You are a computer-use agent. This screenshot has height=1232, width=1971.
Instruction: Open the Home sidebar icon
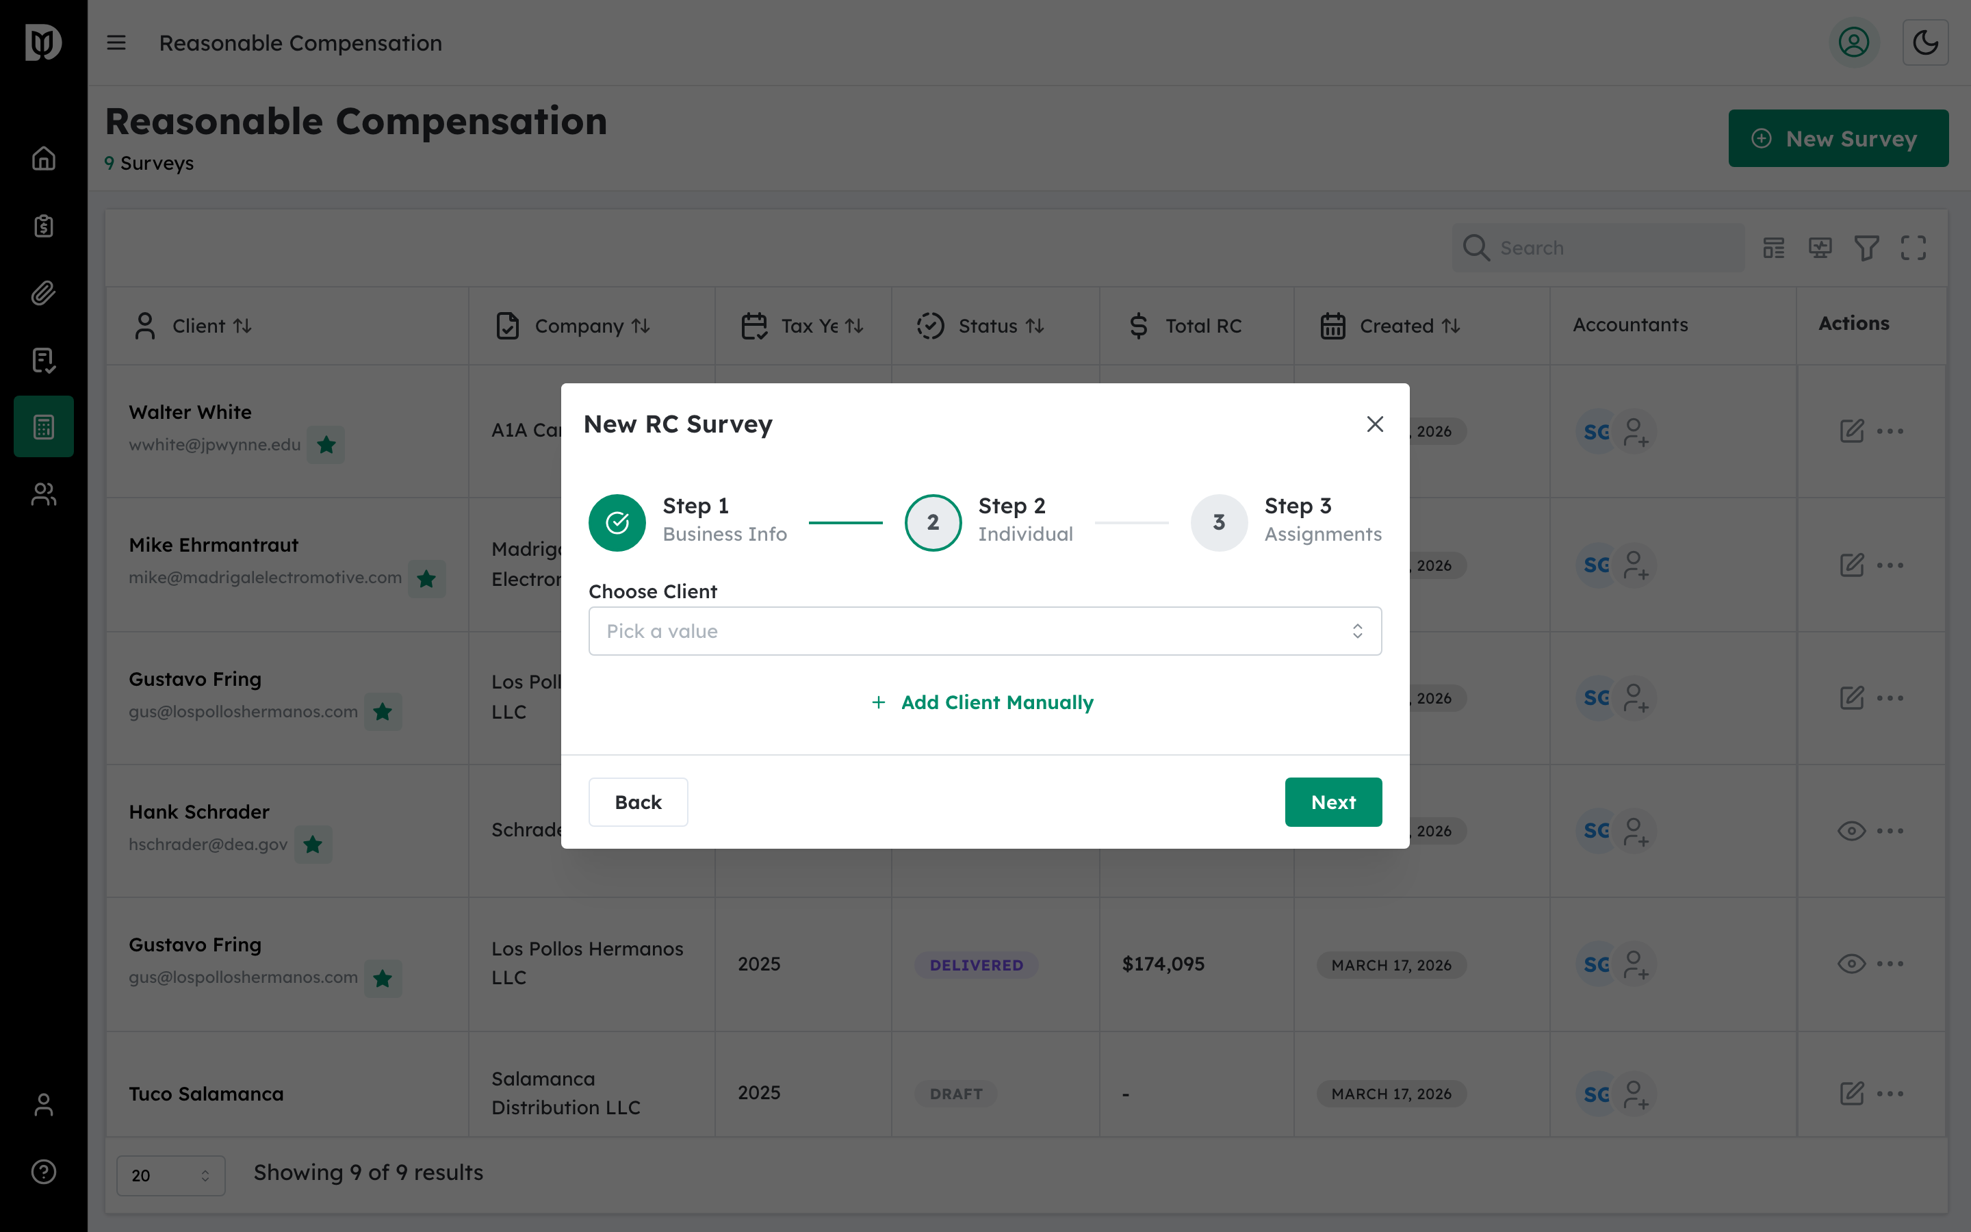tap(42, 158)
